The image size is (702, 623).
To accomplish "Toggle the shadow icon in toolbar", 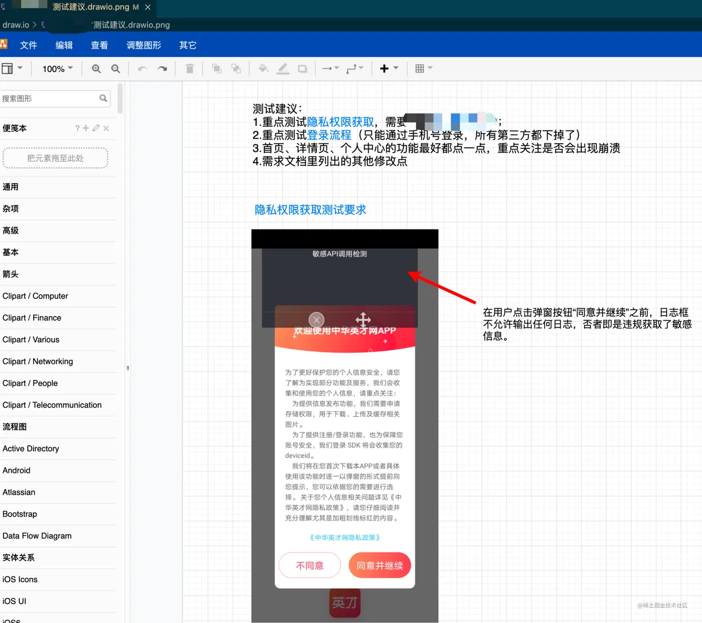I will coord(302,69).
